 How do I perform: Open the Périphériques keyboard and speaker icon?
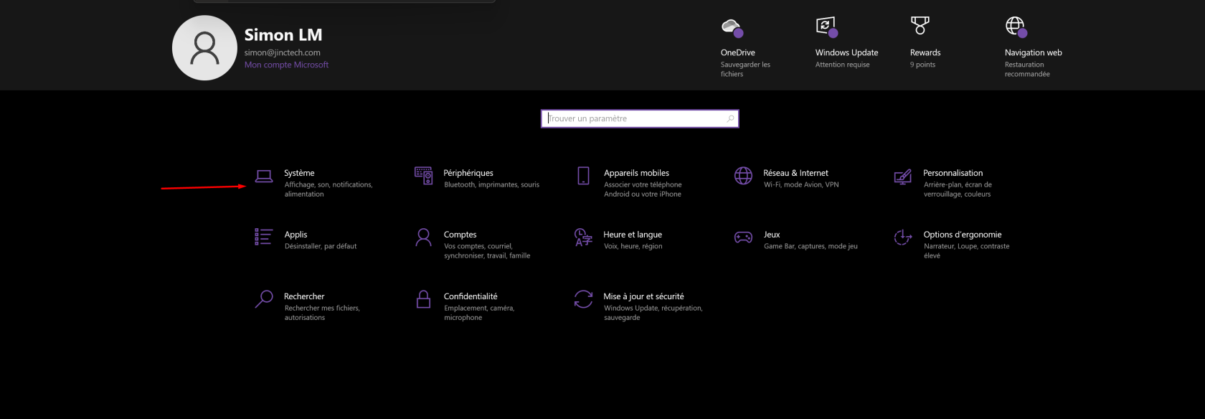(424, 175)
